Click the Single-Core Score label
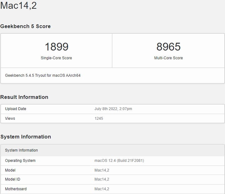This screenshot has height=194, width=225. point(56,58)
